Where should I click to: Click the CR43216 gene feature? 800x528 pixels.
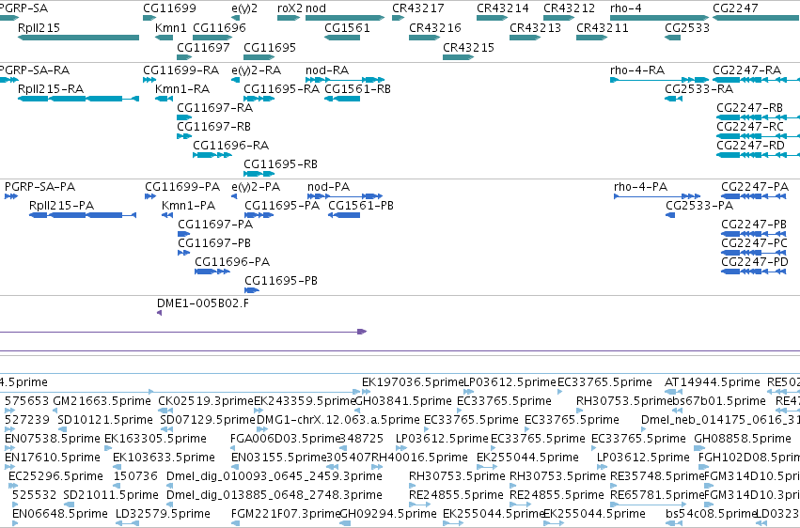(x=424, y=38)
